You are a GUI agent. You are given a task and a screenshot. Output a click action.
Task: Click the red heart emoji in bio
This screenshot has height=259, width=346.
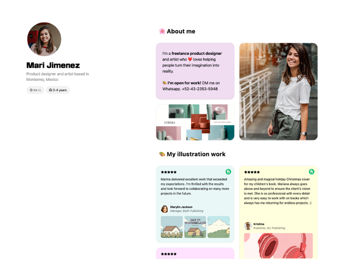[190, 59]
